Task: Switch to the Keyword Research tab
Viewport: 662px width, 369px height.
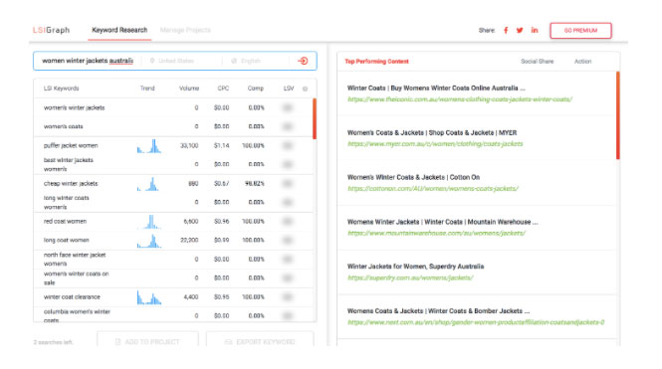Action: (x=119, y=31)
